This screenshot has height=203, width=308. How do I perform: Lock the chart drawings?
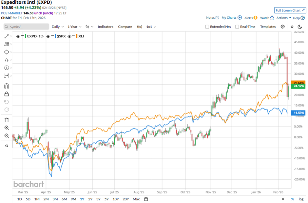6,94
